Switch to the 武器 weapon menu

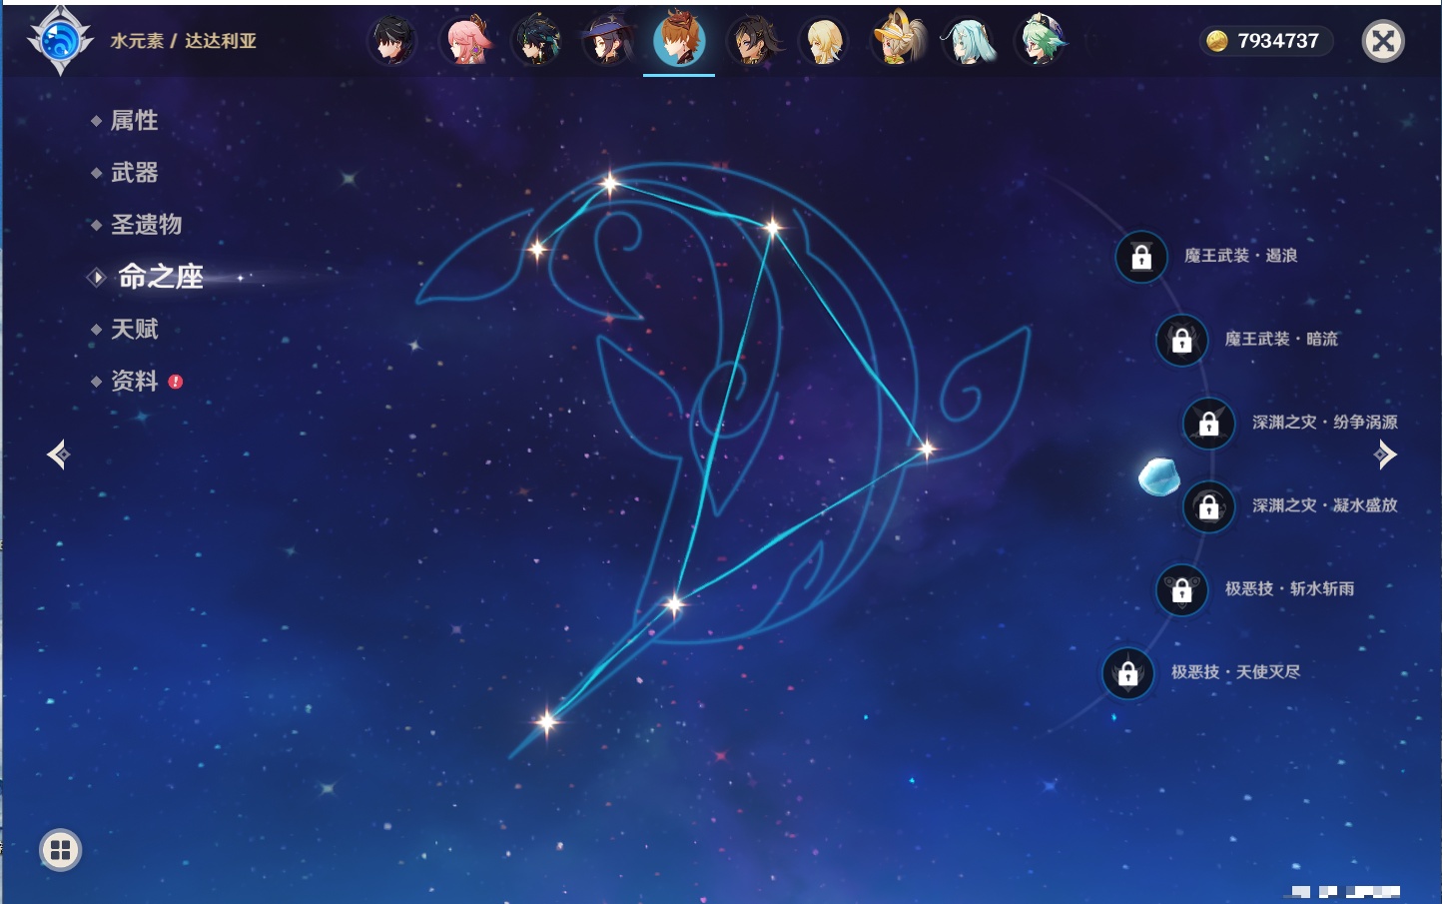point(134,173)
